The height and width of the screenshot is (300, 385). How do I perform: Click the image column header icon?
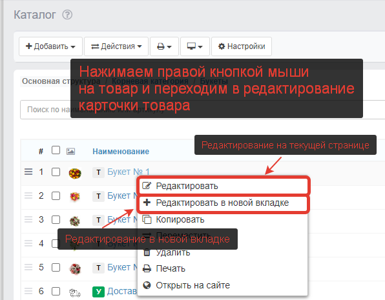(70, 152)
